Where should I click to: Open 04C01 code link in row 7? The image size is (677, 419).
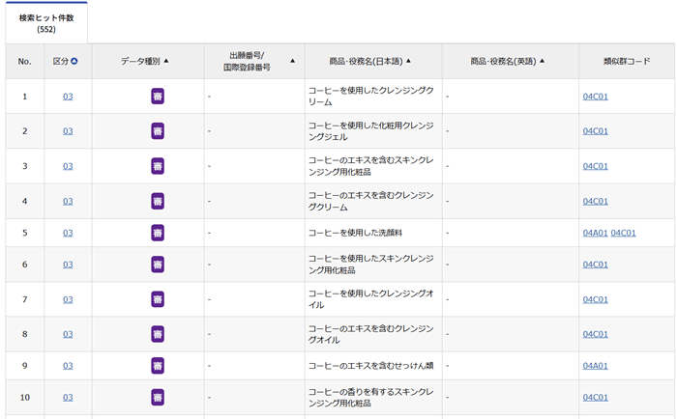click(596, 299)
